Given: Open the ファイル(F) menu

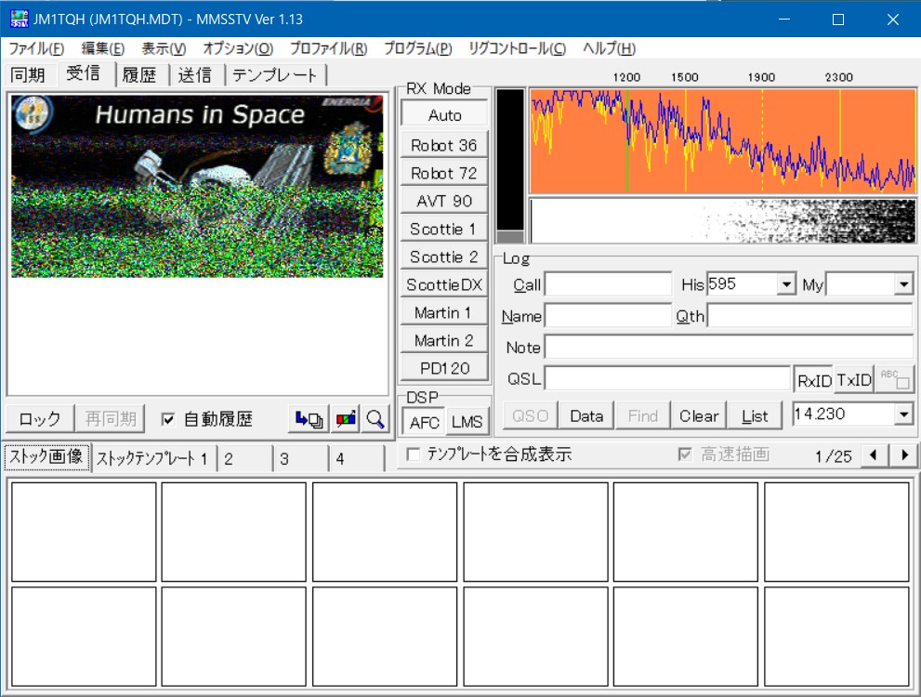Looking at the screenshot, I should [36, 48].
